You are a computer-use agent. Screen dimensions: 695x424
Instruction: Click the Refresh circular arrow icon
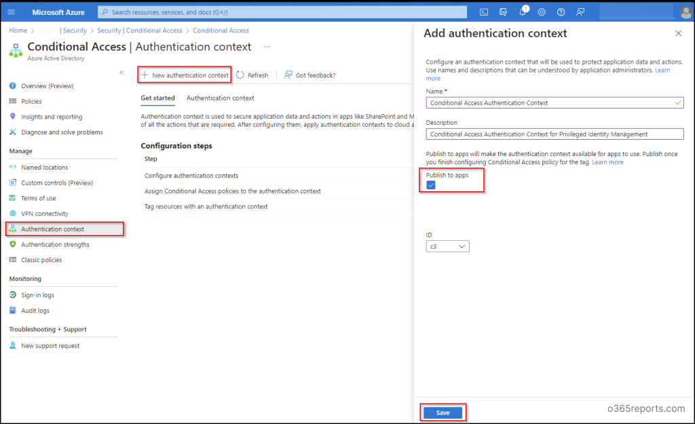(x=240, y=75)
